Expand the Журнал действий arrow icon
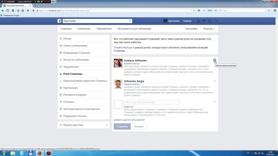 106,125
